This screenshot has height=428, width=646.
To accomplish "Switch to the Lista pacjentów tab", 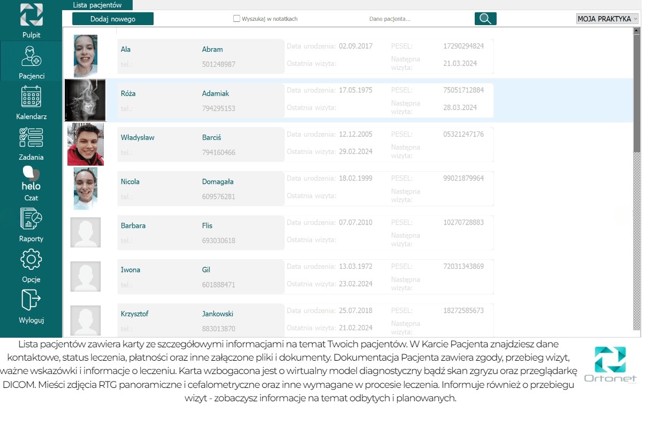I will coord(97,5).
